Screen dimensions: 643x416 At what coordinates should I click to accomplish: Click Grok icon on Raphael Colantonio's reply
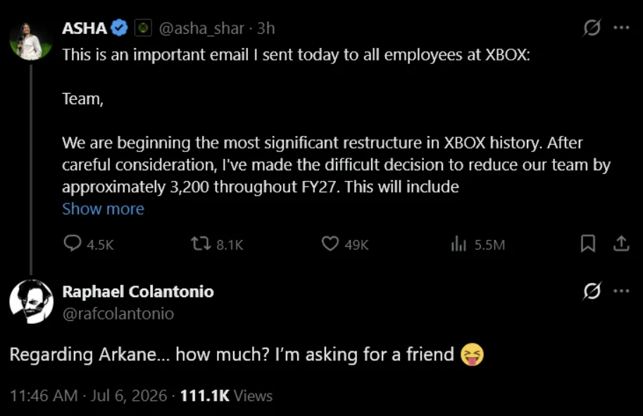(x=592, y=291)
